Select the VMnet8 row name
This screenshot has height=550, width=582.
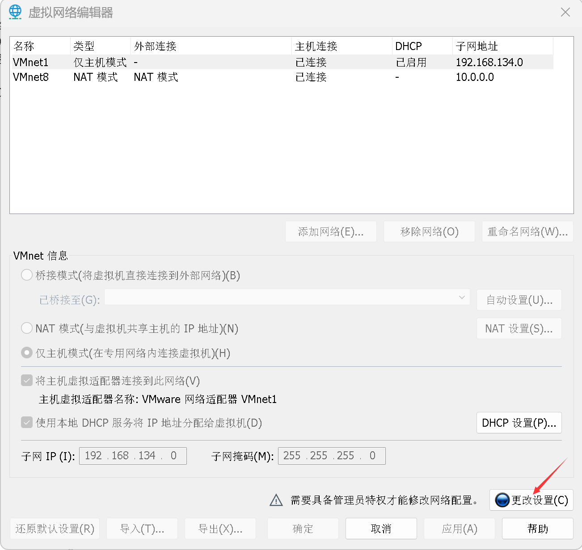tap(30, 77)
